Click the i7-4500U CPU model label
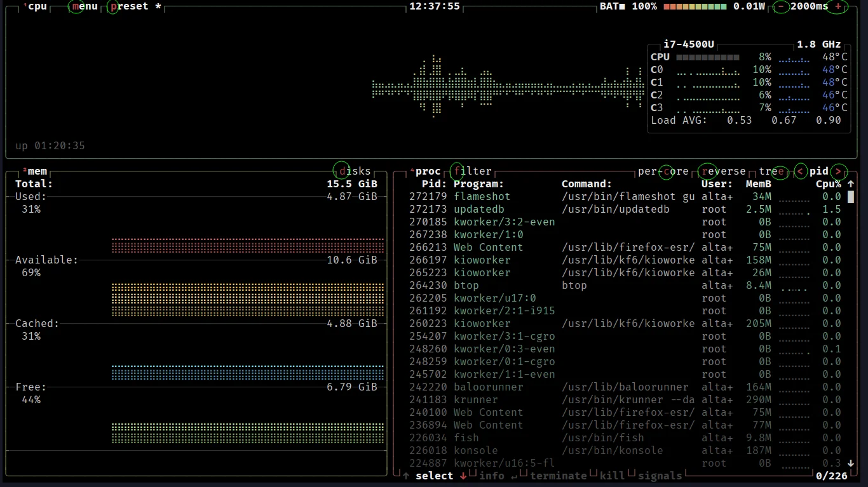The height and width of the screenshot is (487, 868). [x=689, y=44]
